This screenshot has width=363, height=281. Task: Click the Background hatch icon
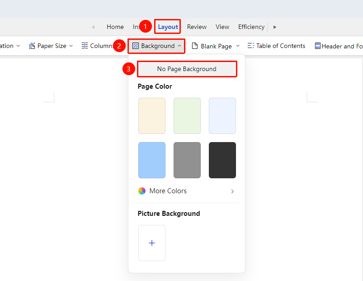tap(136, 46)
